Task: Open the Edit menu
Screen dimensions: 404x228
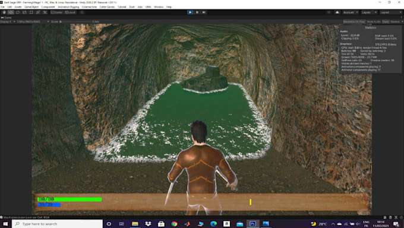Action: (x=10, y=7)
